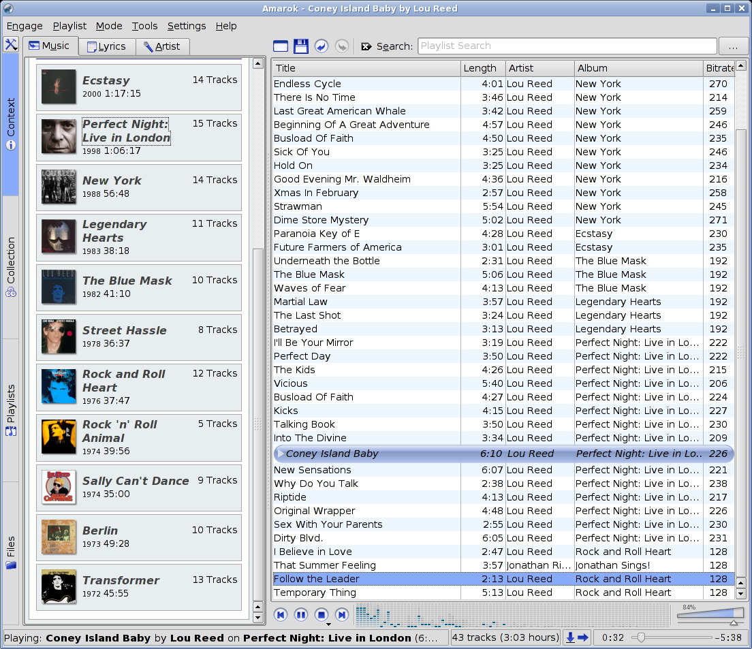
Task: Click the spectrum analyzer display
Action: [513, 616]
